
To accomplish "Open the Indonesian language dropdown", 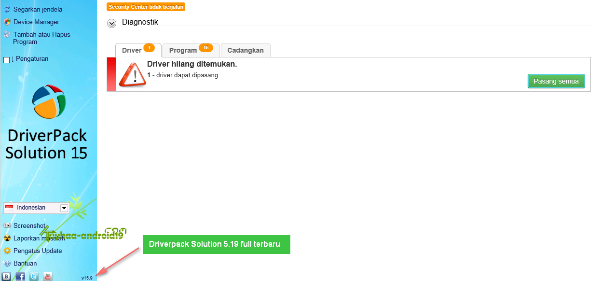I will tap(63, 208).
